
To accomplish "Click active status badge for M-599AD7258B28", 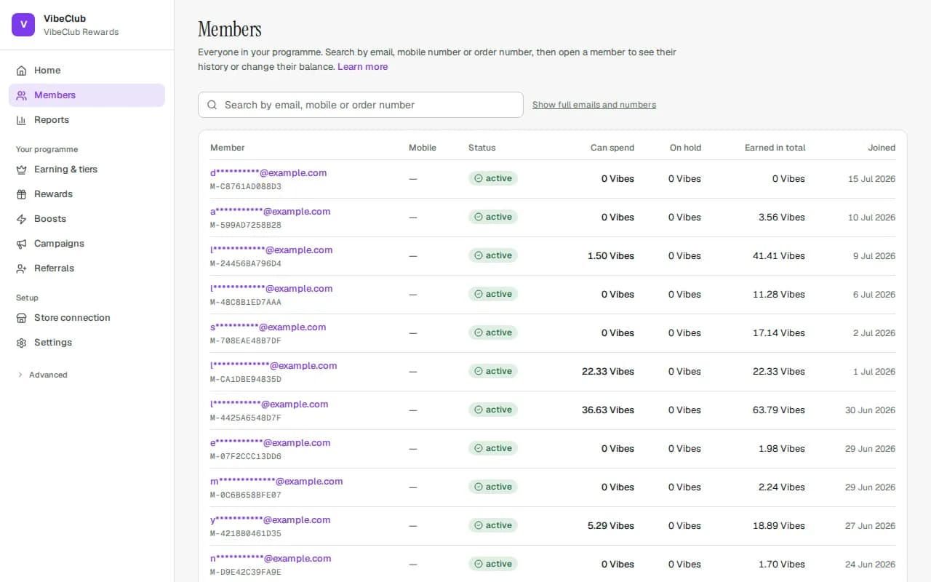I will pyautogui.click(x=493, y=217).
